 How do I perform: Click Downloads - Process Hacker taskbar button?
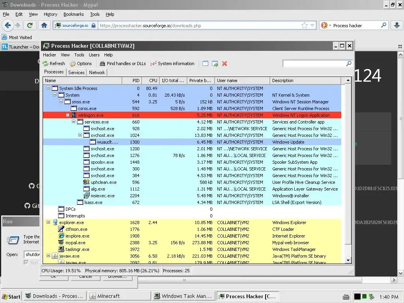[x=54, y=296]
